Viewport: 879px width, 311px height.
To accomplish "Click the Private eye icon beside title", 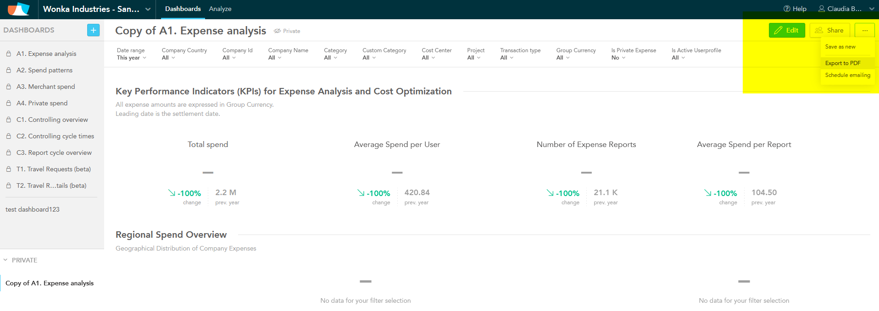I will pos(277,31).
